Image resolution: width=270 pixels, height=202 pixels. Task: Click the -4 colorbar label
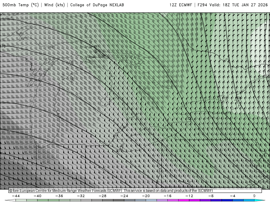(233, 196)
